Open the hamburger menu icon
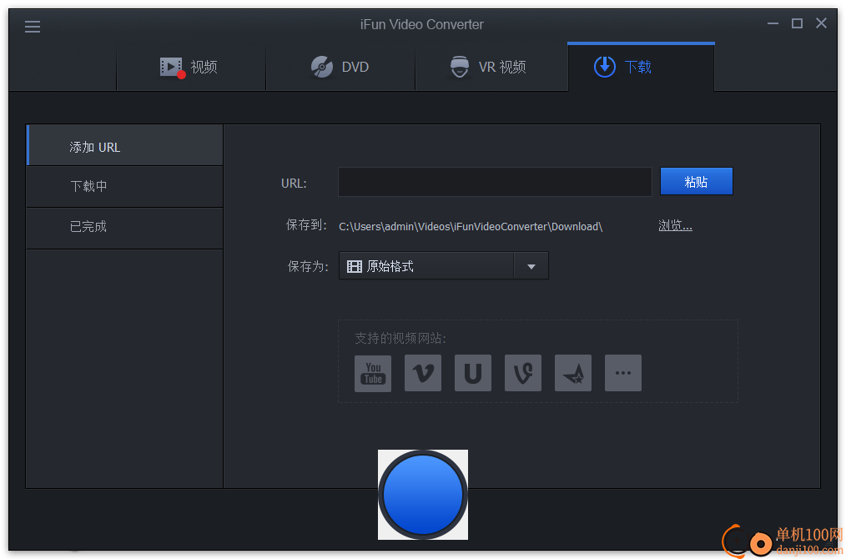 point(33,27)
